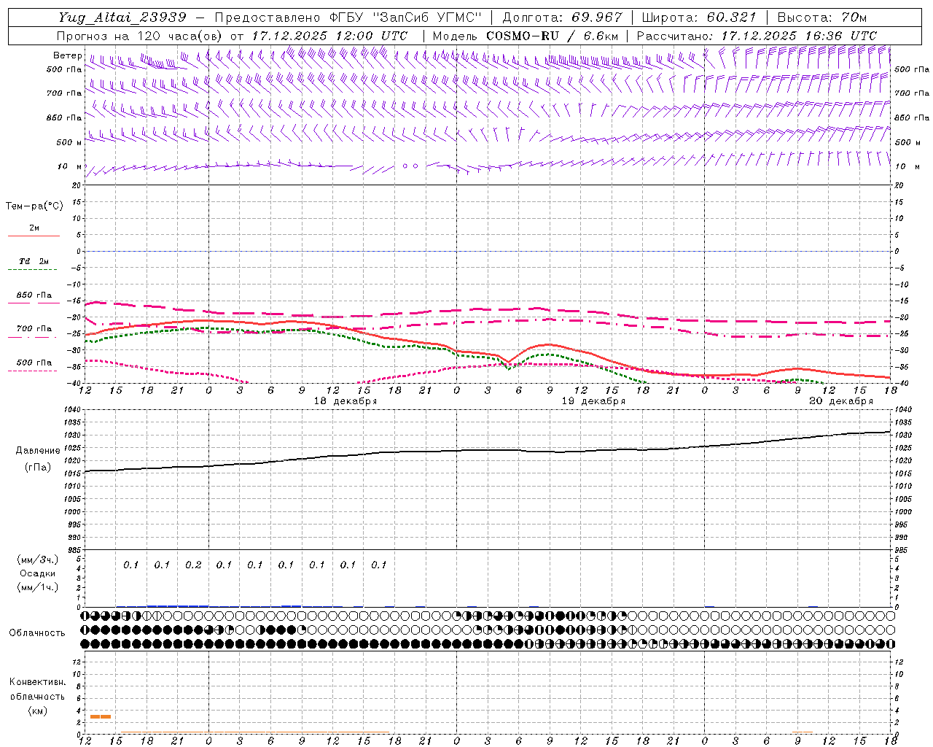Click the Ветер panel label
Screen dimensions: 933x747
point(67,55)
